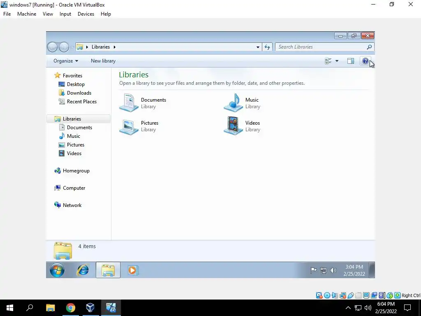Screen dimensions: 421x316
Task: Click network icon in guest system tray
Action: point(324,270)
